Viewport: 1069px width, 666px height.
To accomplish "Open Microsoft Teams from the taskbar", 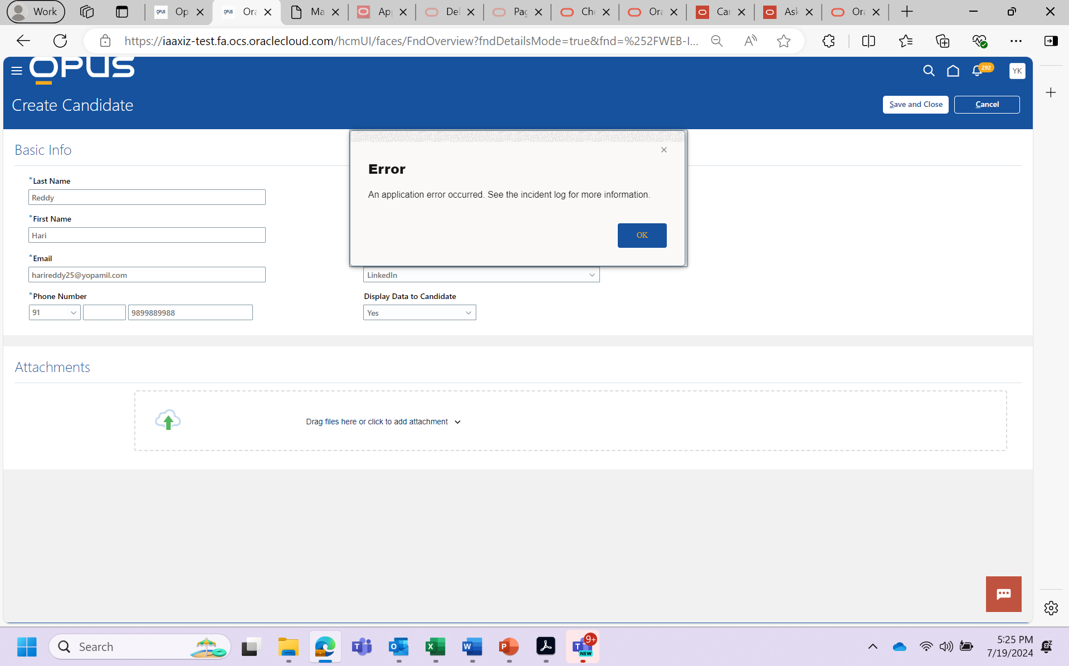I will pos(362,647).
